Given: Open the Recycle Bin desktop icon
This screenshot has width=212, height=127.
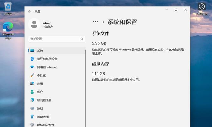Looking at the screenshot, I should [8, 8].
